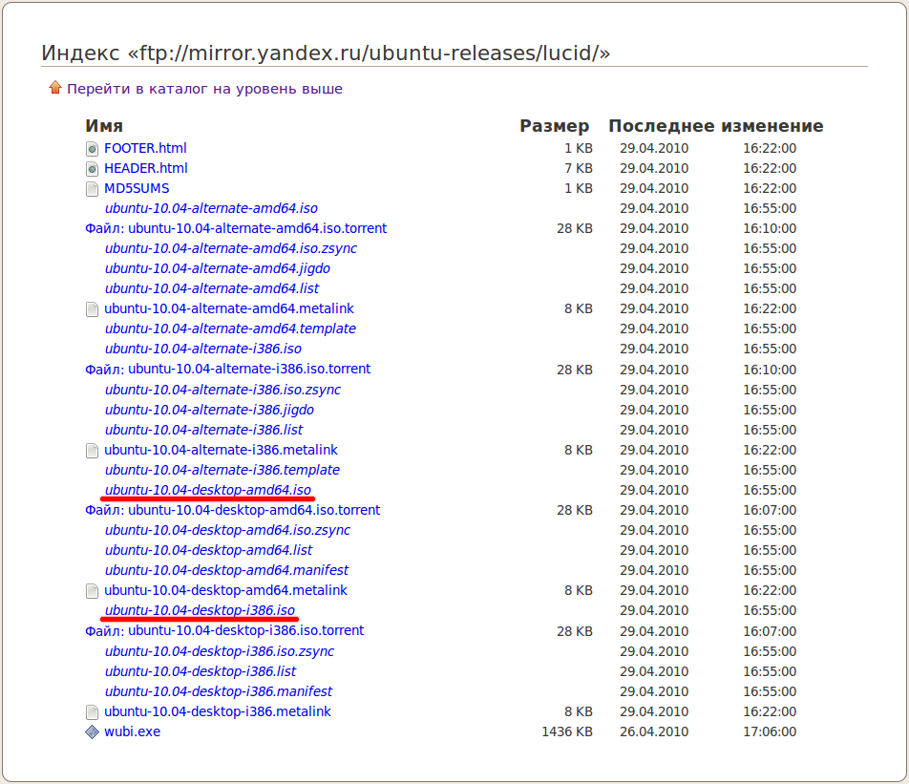
Task: Click icon beside ubuntu-10.04-alternate-amd64.metalink
Action: [x=92, y=309]
